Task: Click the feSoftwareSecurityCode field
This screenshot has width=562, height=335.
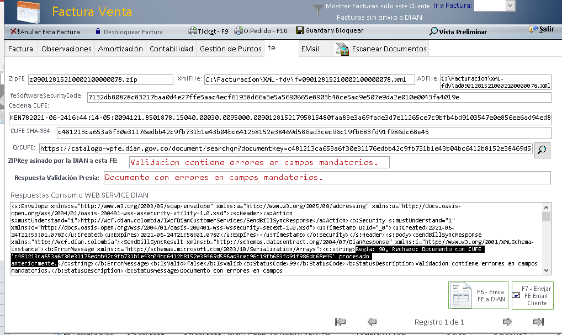Action: [319, 97]
